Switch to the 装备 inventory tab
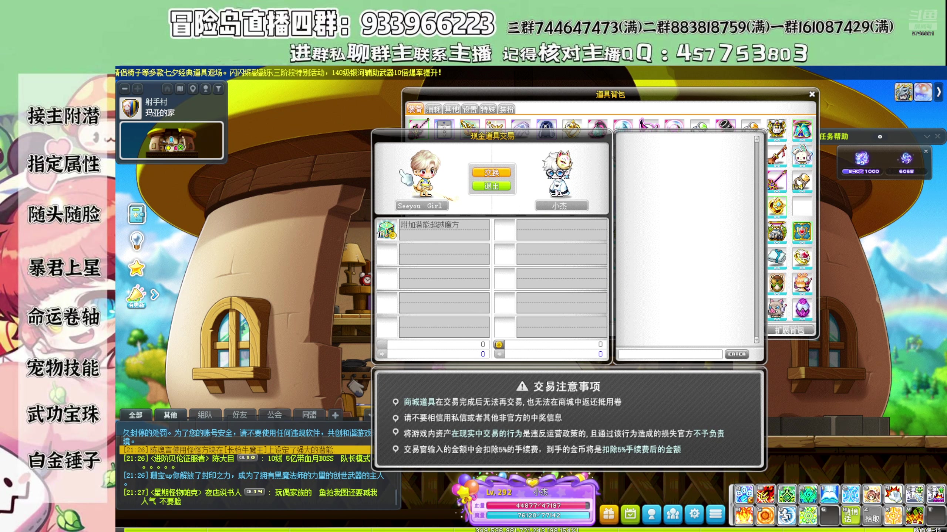Image resolution: width=947 pixels, height=532 pixels. click(415, 109)
